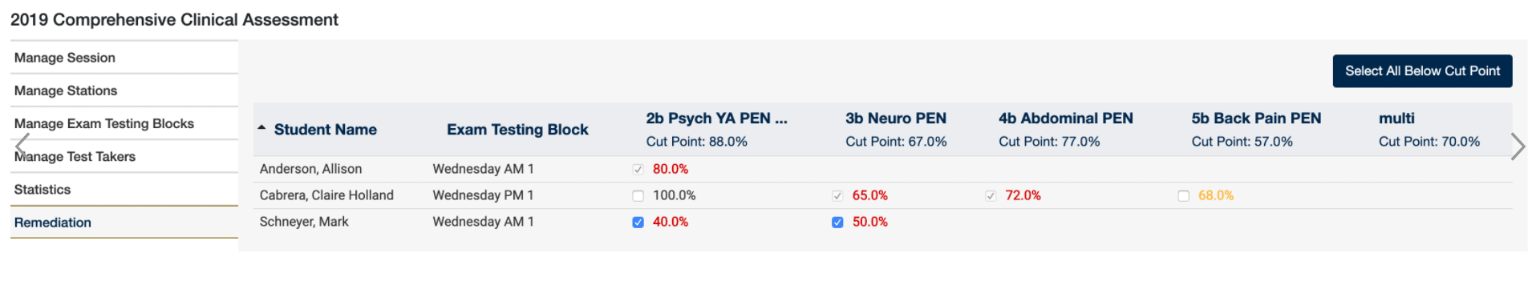1540x293 pixels.
Task: Uncheck Schneyer's 40.0% Psych checkbox
Action: point(638,223)
